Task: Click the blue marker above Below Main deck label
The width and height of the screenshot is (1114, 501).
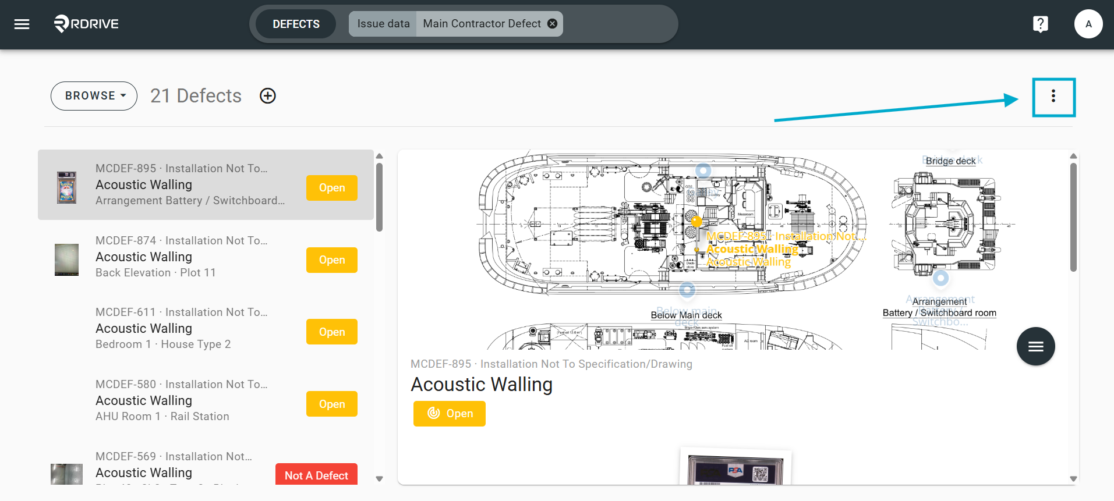Action: (x=687, y=289)
